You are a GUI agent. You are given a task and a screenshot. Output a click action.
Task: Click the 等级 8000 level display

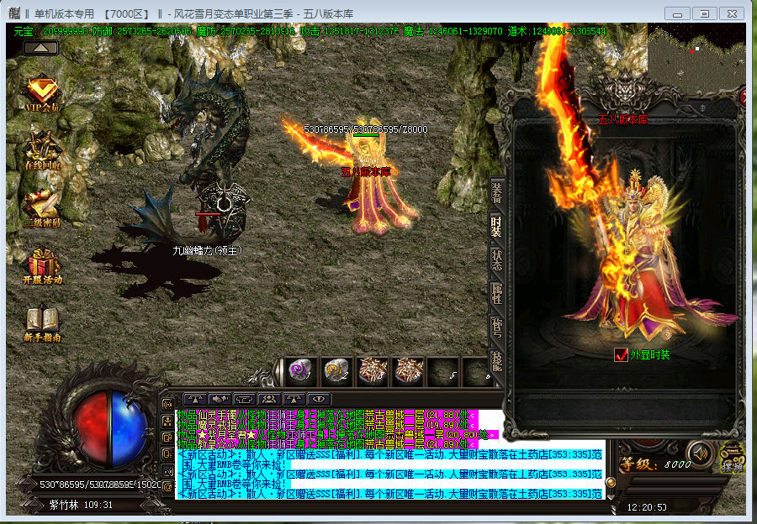pyautogui.click(x=657, y=464)
